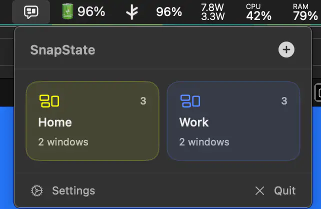
Task: Restore the Home snapshot by its title
Action: pos(55,122)
